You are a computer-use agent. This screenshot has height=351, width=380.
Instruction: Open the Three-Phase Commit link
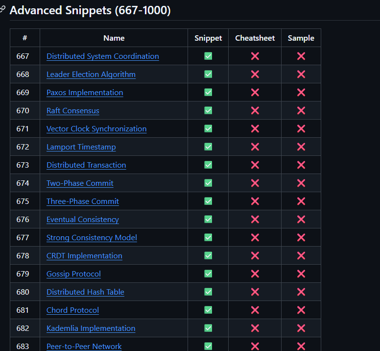click(82, 201)
